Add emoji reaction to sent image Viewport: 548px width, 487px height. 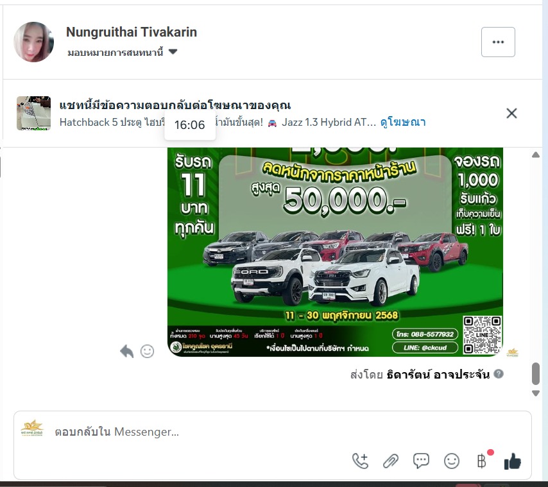pos(147,351)
